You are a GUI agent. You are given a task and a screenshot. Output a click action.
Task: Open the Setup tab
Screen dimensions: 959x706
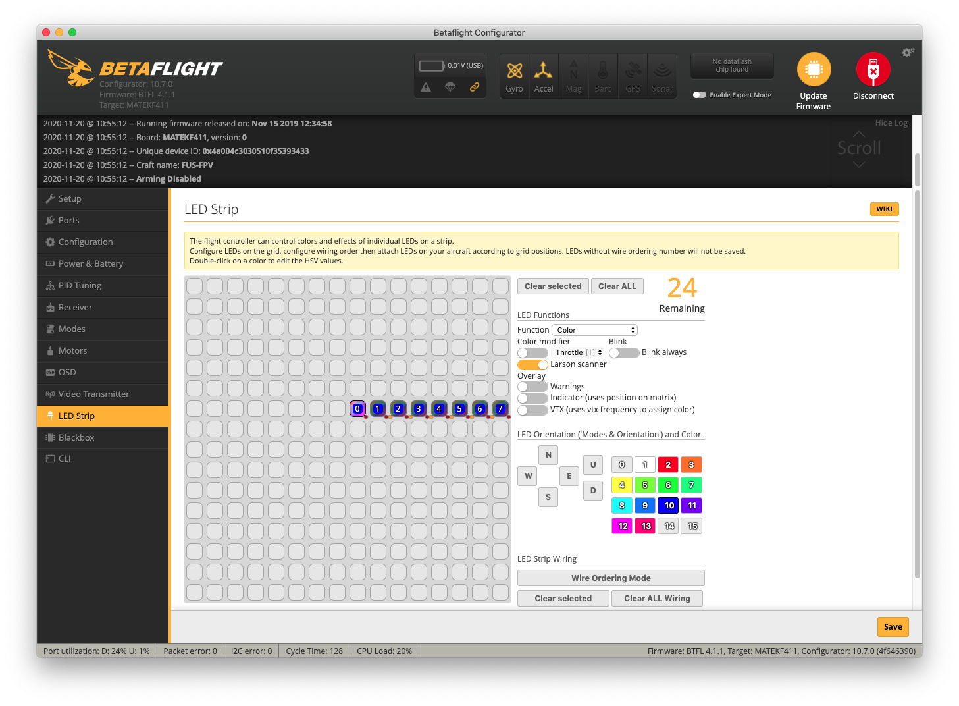(x=103, y=199)
